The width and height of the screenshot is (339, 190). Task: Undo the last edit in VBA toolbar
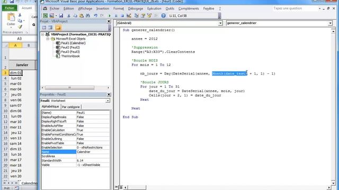pos(95,16)
